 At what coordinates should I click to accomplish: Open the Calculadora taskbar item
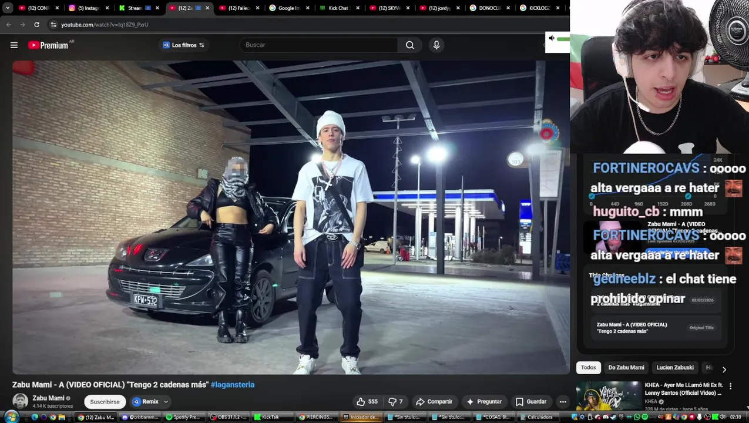537,417
